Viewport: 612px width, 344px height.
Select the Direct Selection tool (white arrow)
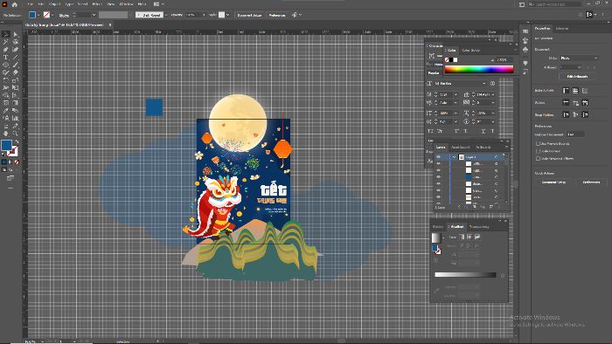(x=16, y=34)
